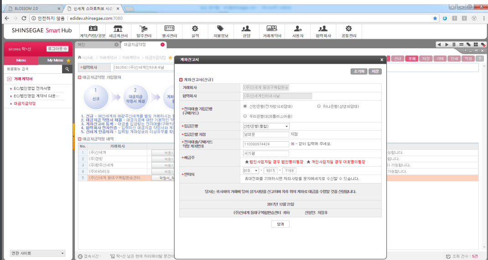Close the 대금지급약정 tab with red X
488x260 pixels.
162,45
